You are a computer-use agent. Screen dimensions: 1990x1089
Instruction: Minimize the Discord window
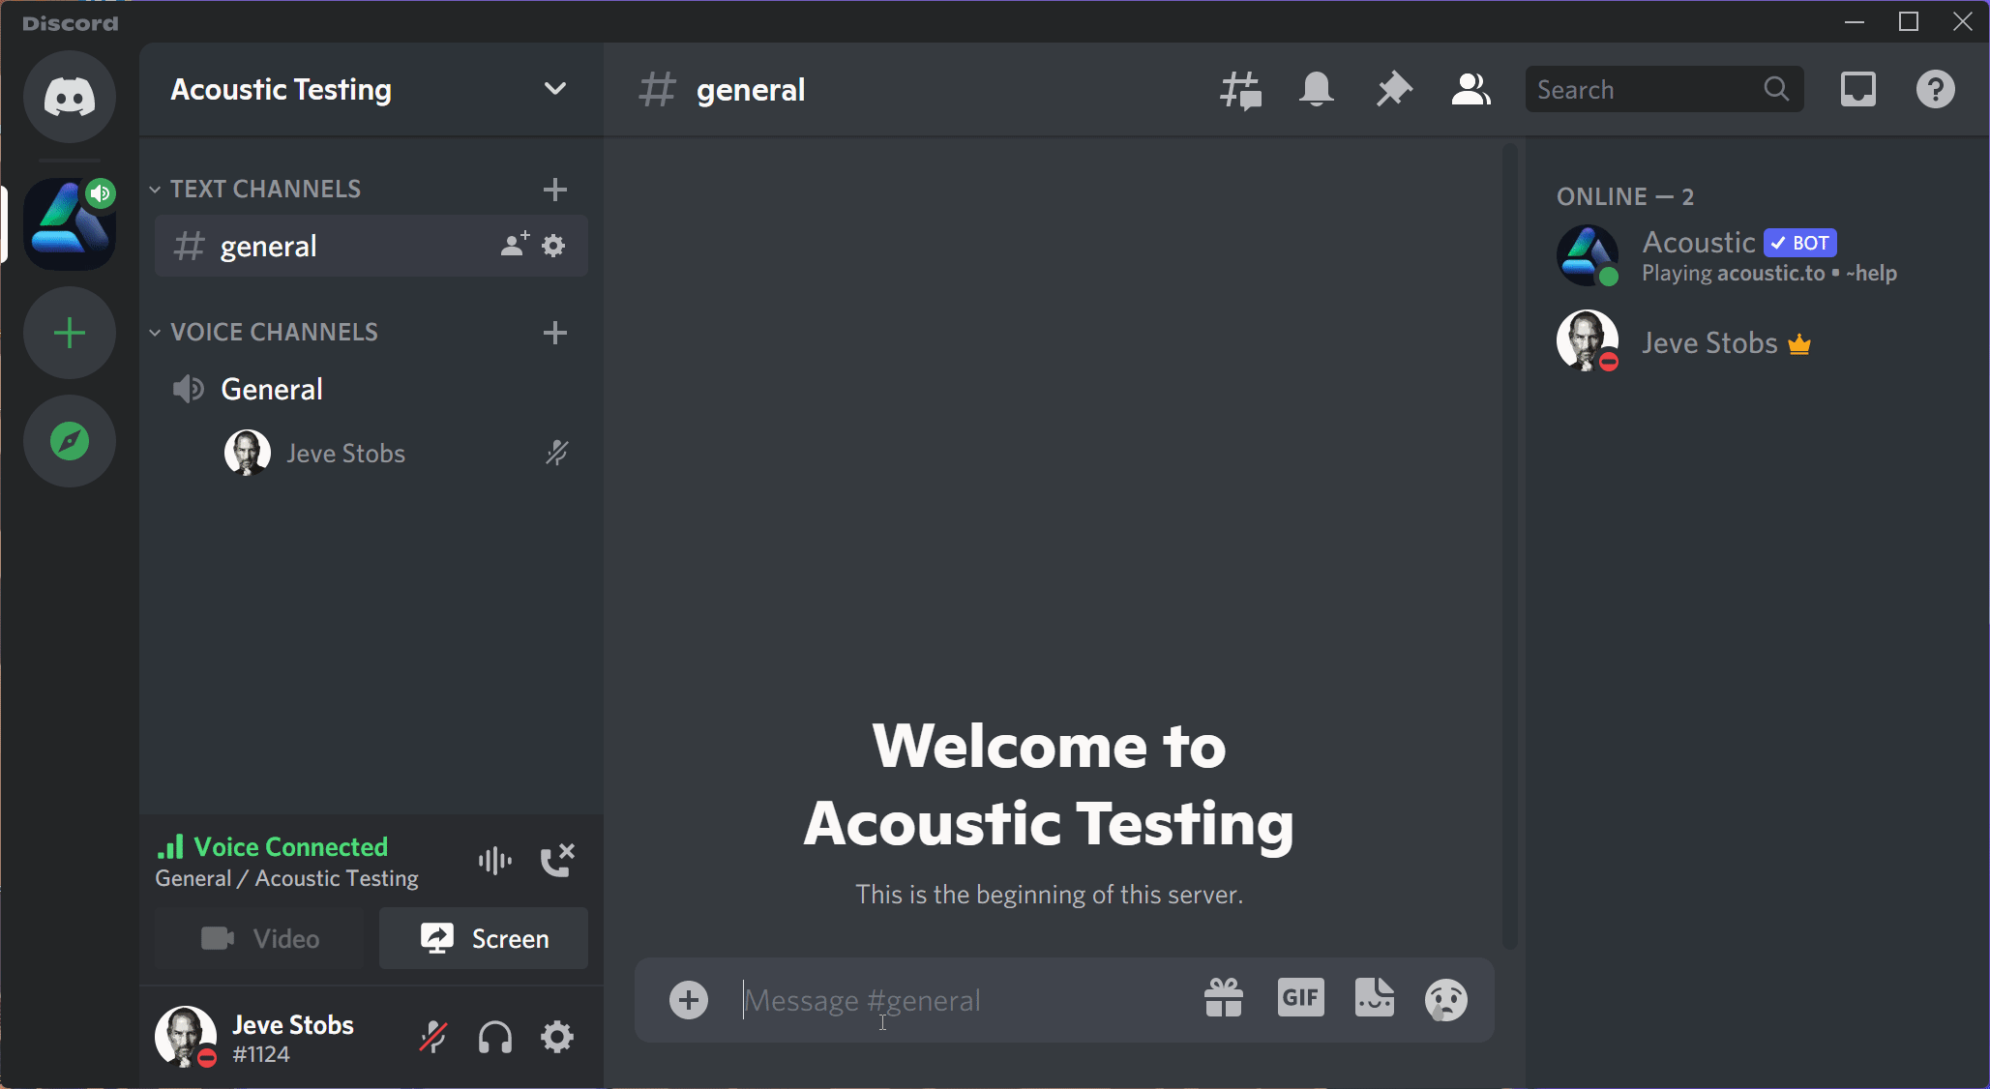click(1855, 21)
